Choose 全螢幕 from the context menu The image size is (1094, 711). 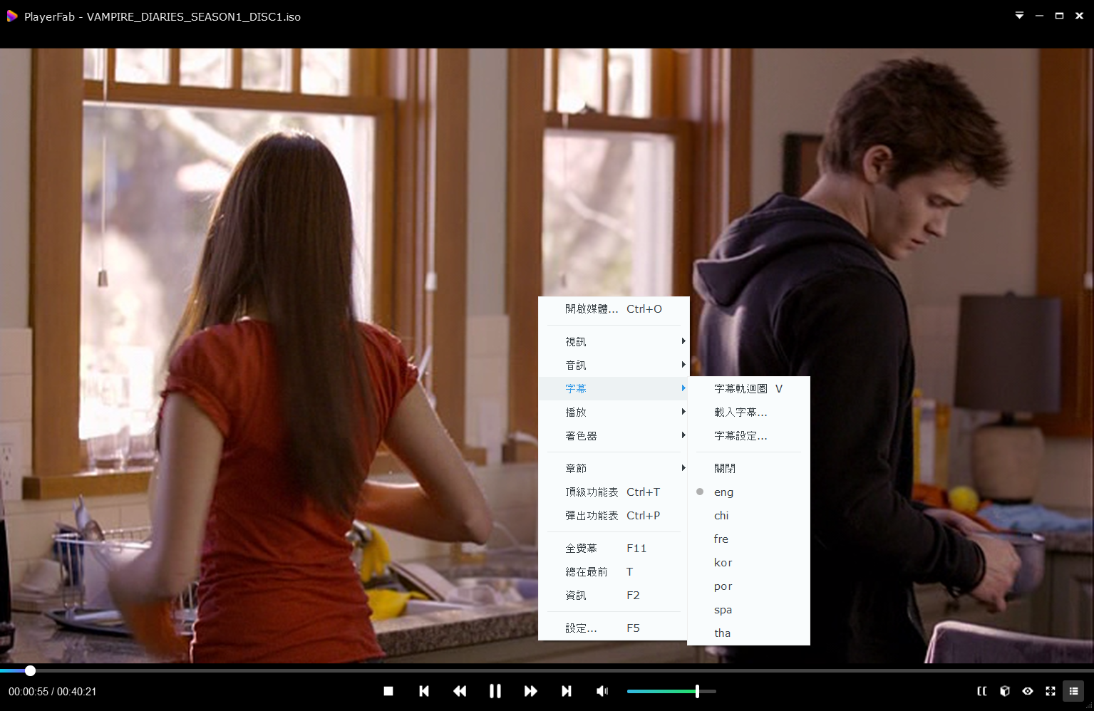[x=614, y=549]
